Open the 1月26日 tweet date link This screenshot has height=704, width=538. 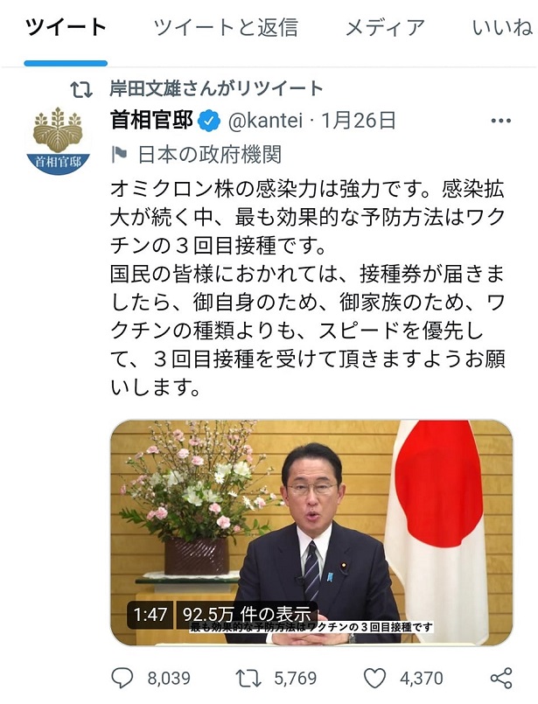click(359, 121)
